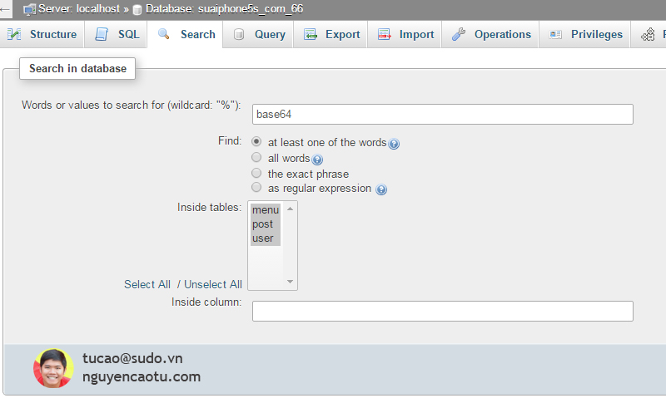
Task: Select the Search tab label
Action: [x=198, y=34]
